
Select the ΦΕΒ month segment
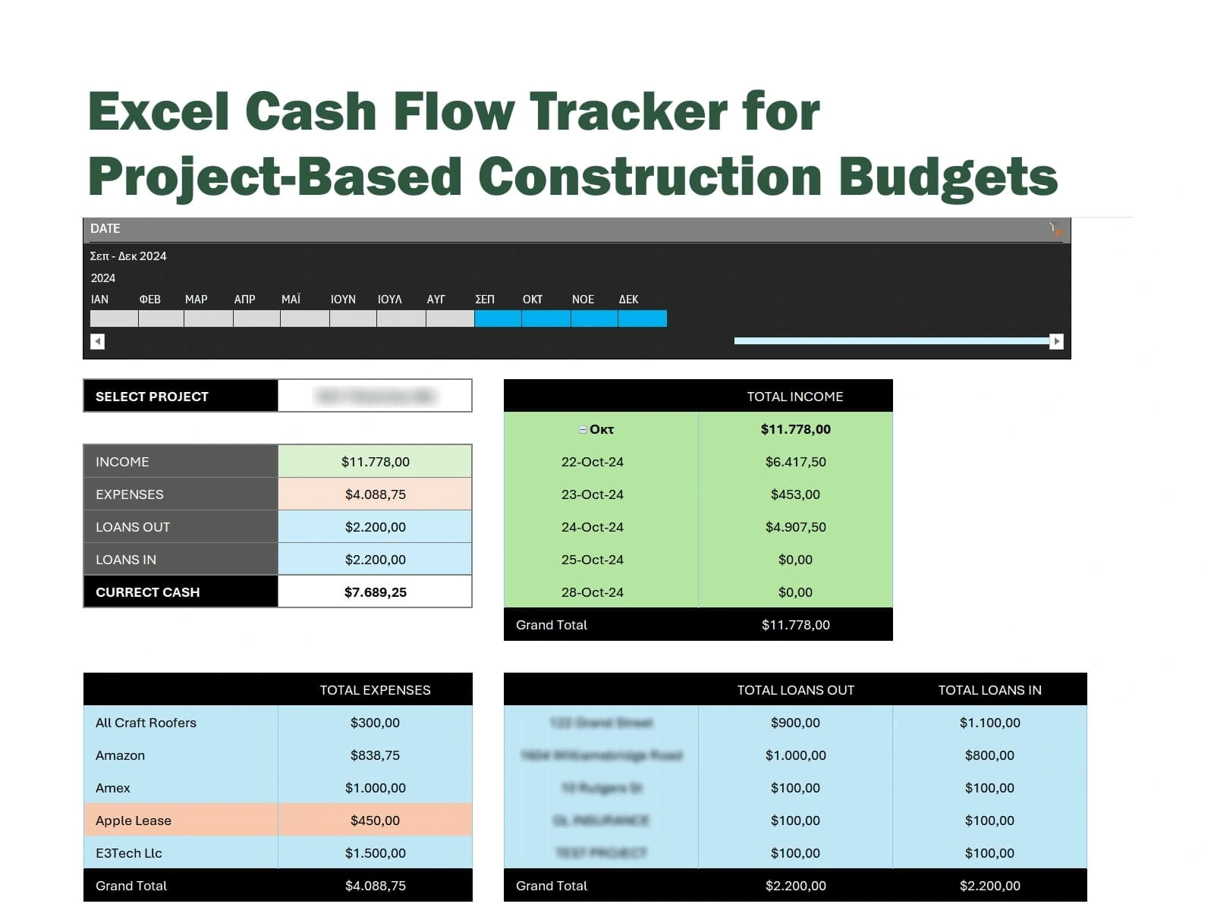(x=161, y=318)
